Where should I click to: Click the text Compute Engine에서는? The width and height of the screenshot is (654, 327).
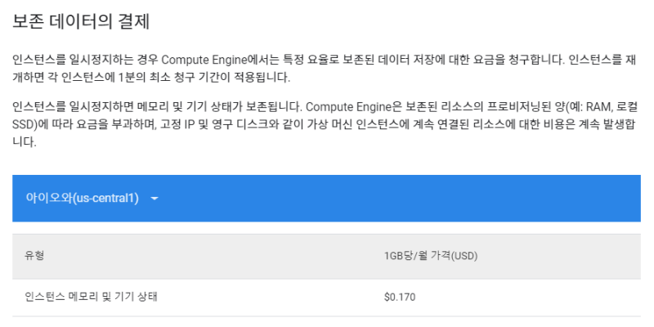point(211,61)
